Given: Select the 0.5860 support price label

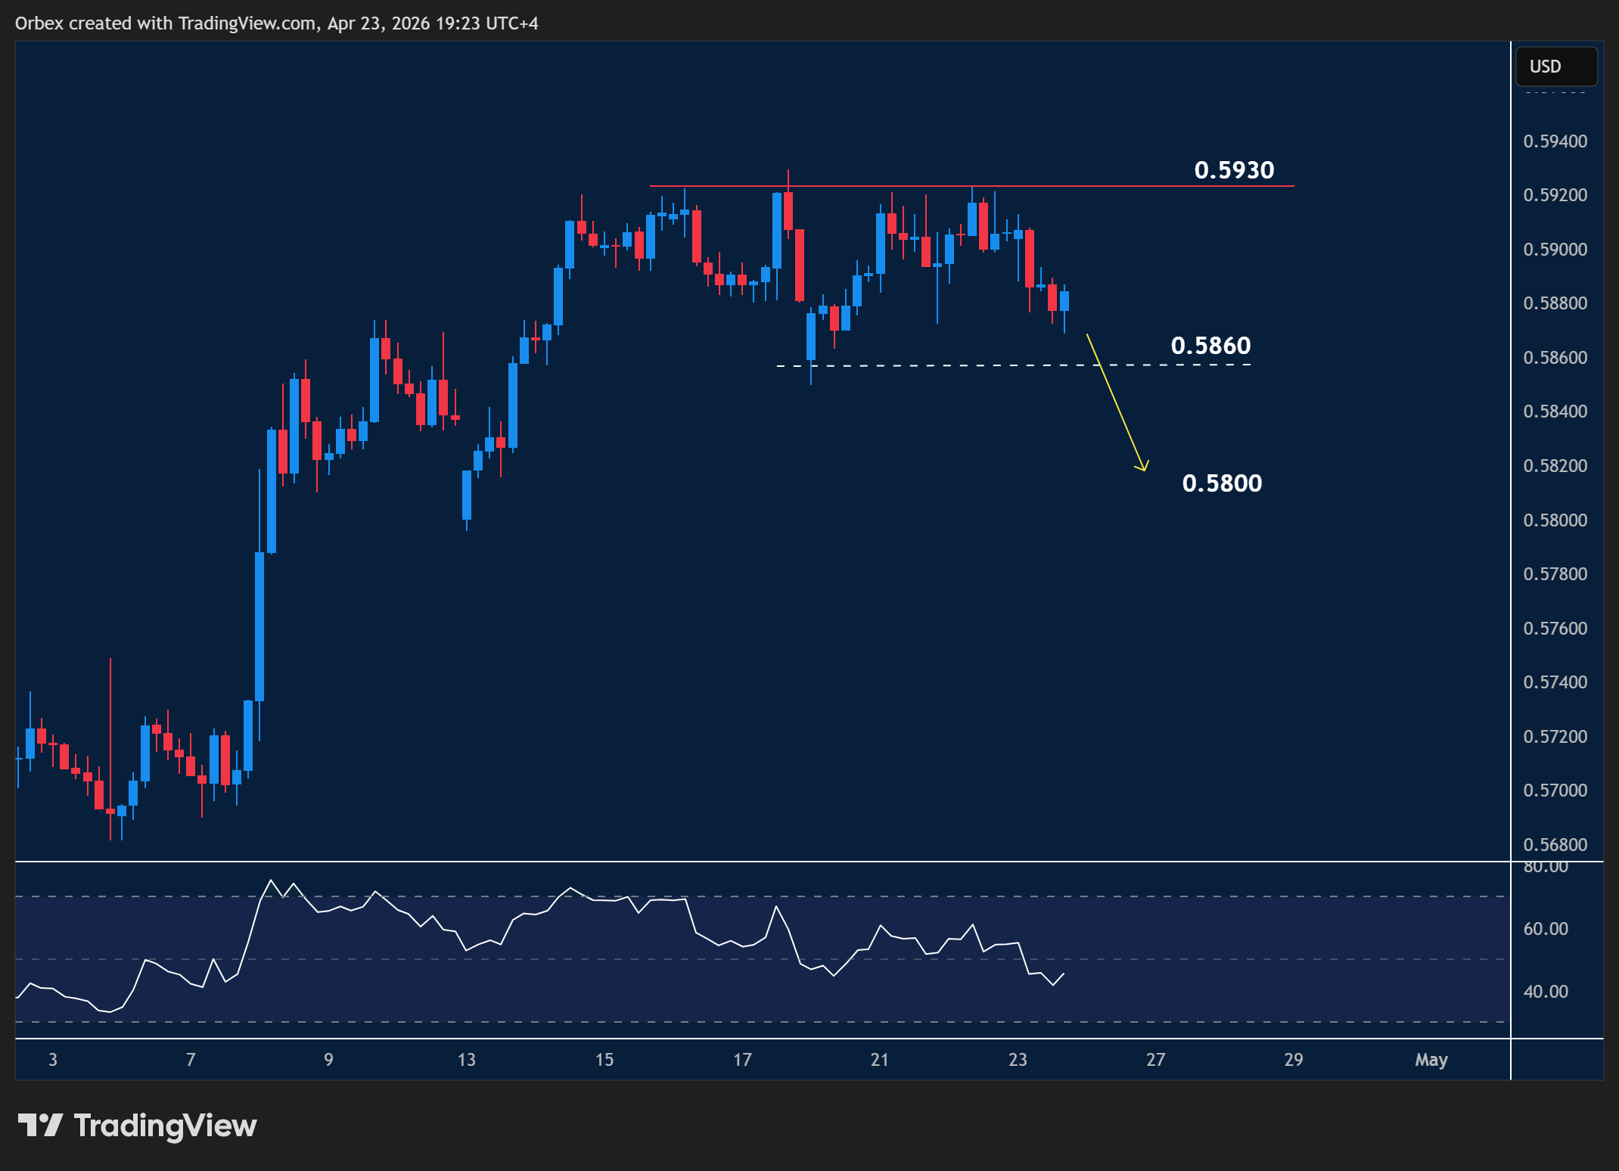Looking at the screenshot, I should point(1210,346).
